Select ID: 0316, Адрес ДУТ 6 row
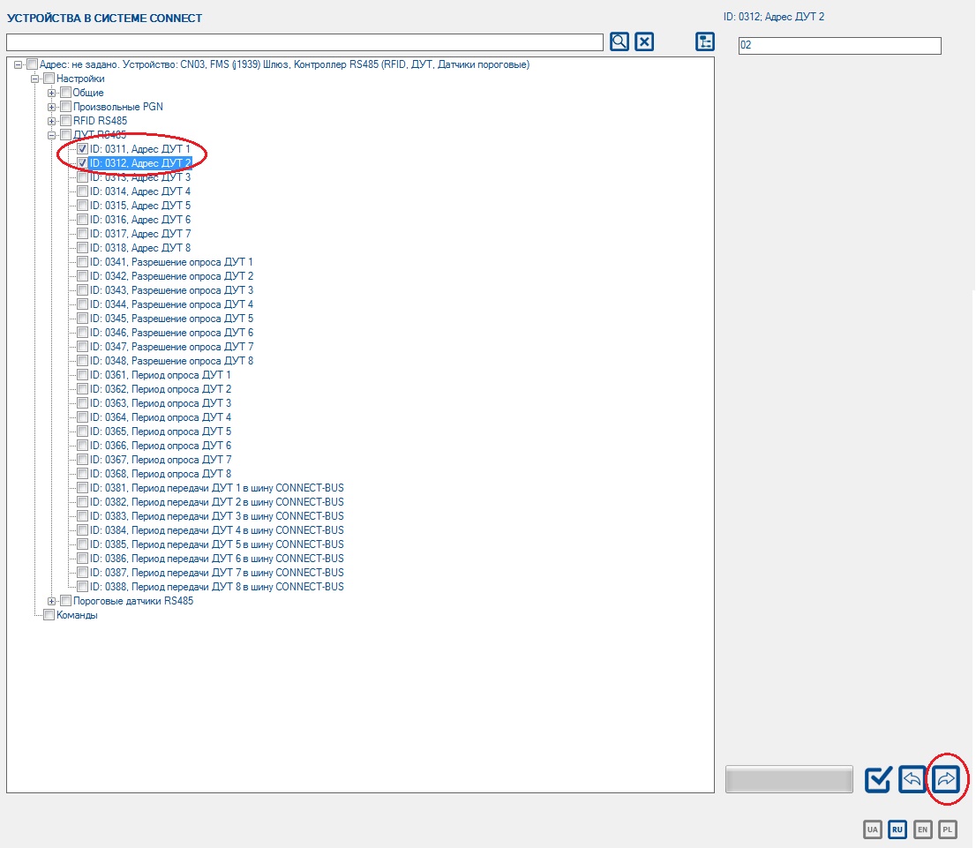976x848 pixels. tap(140, 220)
